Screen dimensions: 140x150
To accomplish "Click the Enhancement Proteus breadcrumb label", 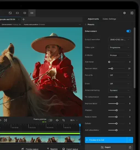I will point(12,24).
